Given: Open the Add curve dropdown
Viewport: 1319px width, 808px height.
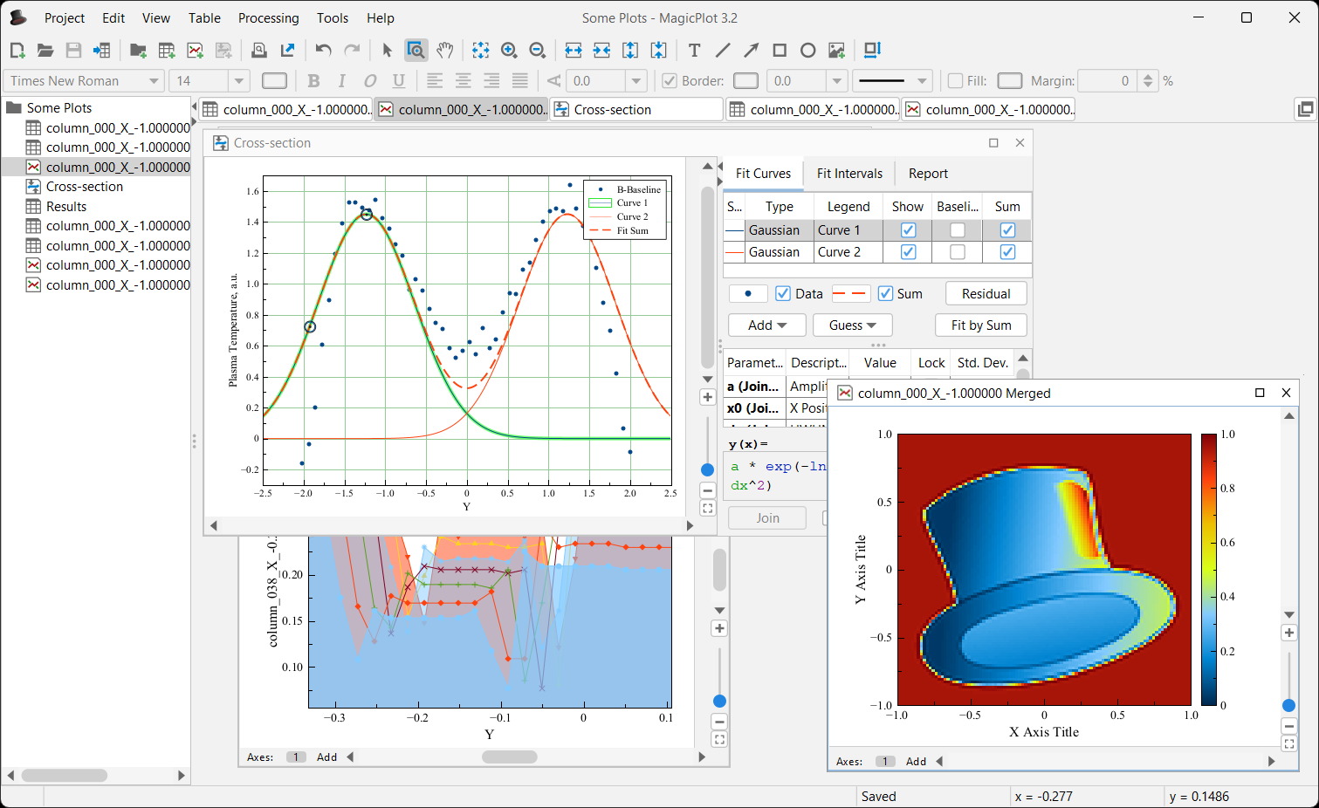Looking at the screenshot, I should (767, 325).
